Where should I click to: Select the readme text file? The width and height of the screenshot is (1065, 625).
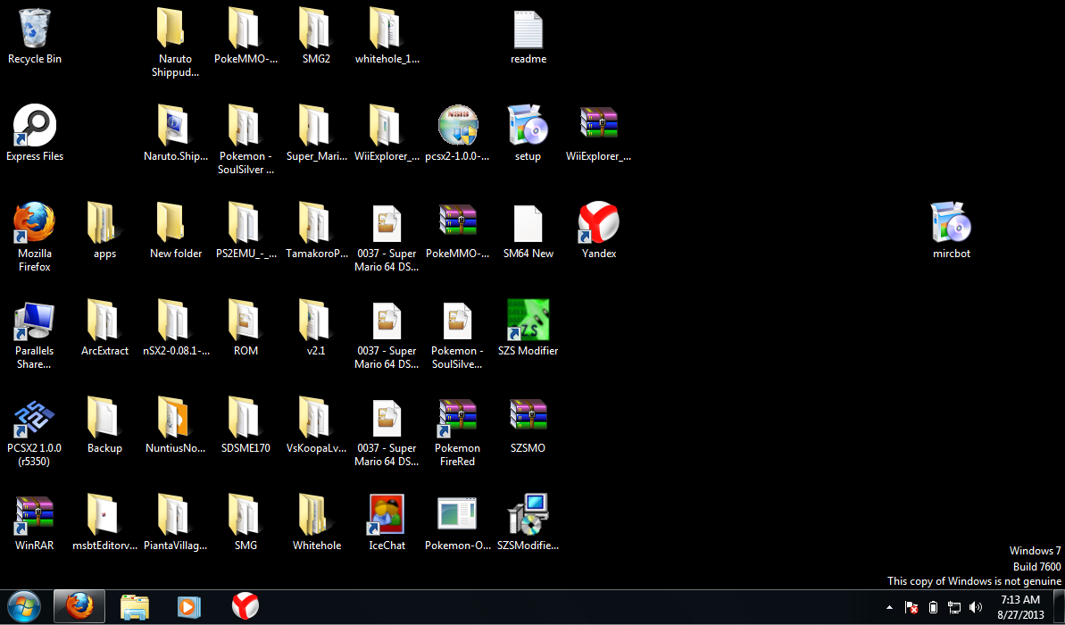[528, 29]
